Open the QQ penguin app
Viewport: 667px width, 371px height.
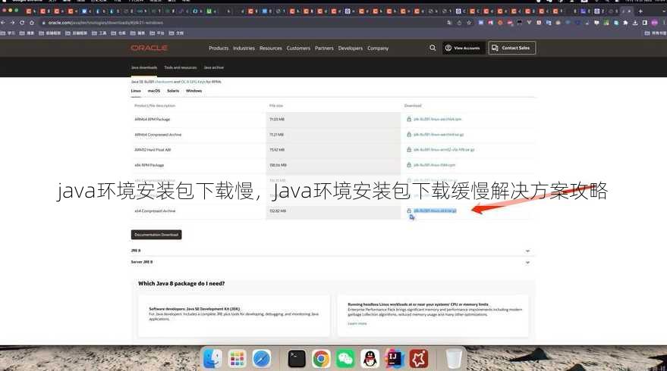pos(370,359)
